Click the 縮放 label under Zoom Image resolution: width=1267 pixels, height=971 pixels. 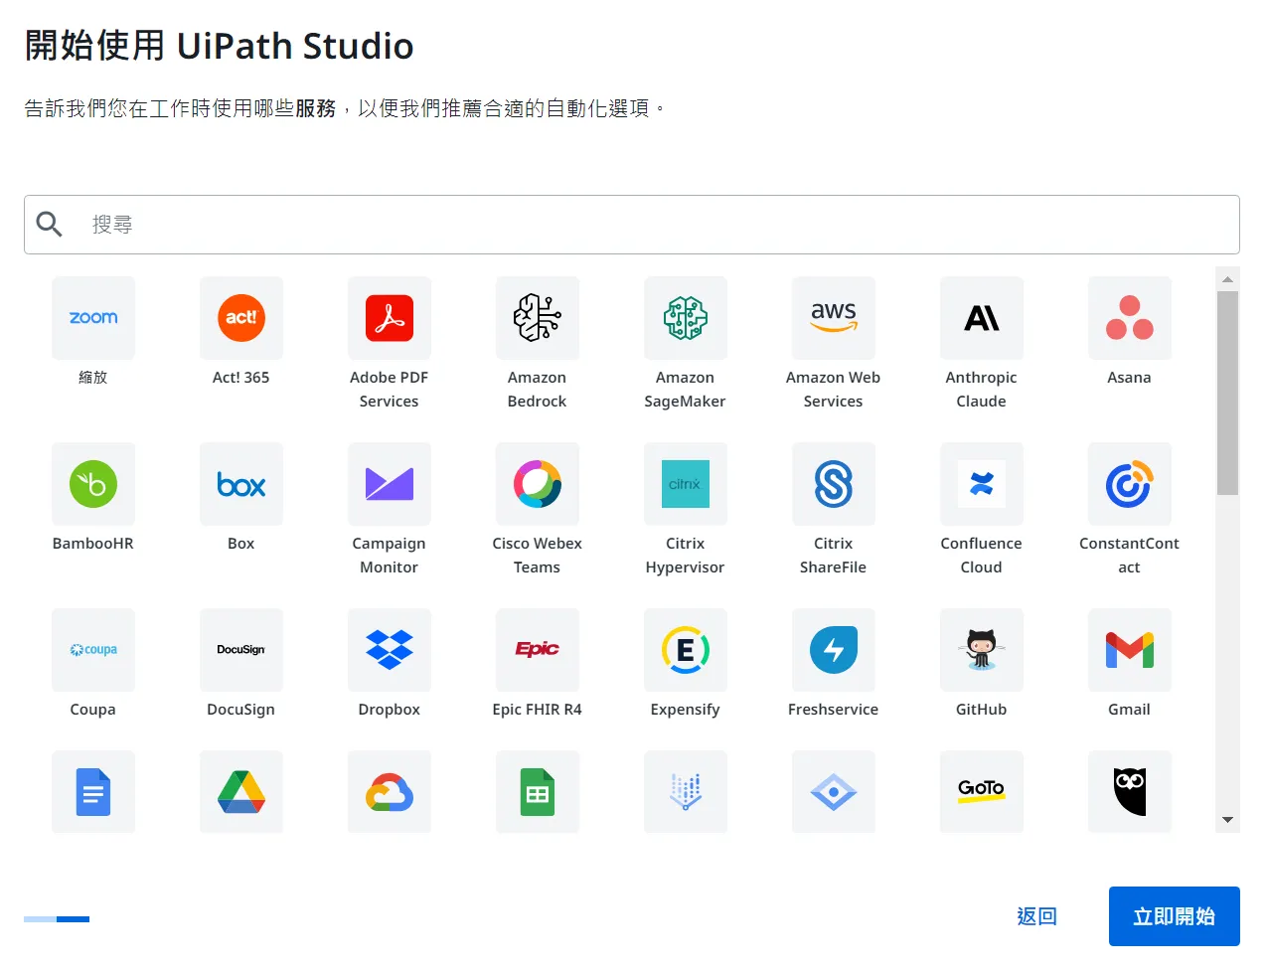pyautogui.click(x=93, y=378)
